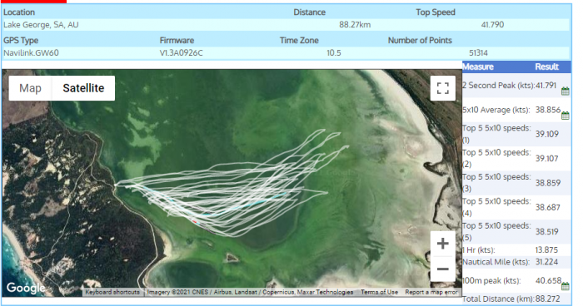The width and height of the screenshot is (583, 306).
Task: Open Terms of Use link
Action: click(x=379, y=292)
